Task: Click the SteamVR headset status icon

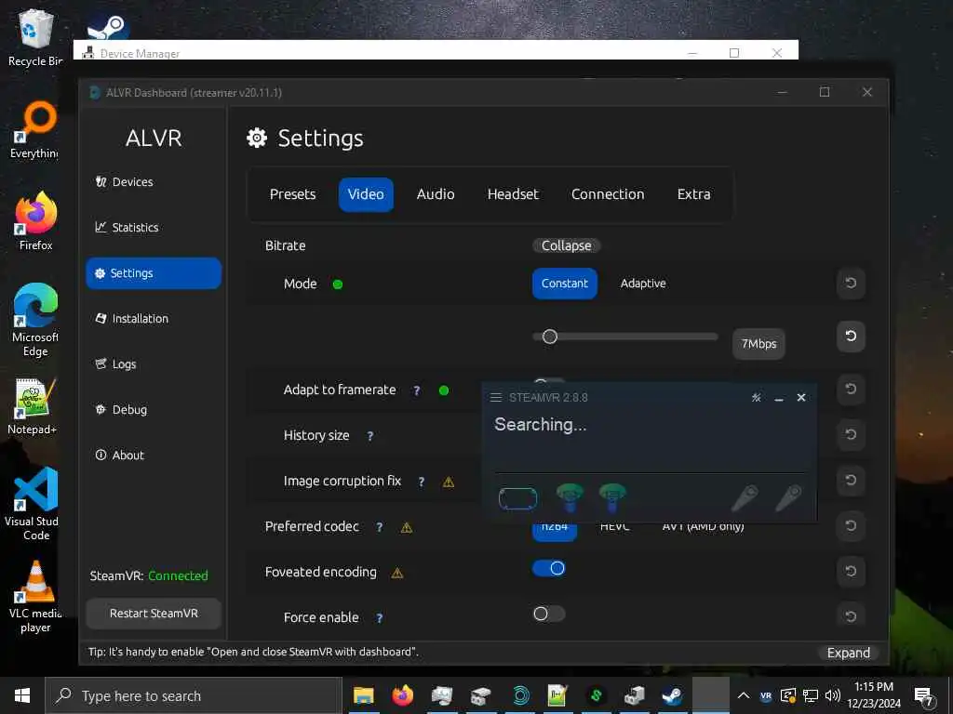Action: coord(517,498)
